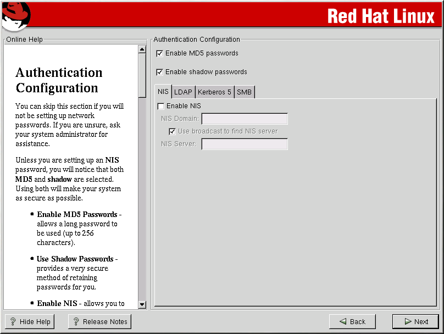This screenshot has height=334, width=444.
Task: Toggle Use broadcast to find NIS server
Action: 173,131
